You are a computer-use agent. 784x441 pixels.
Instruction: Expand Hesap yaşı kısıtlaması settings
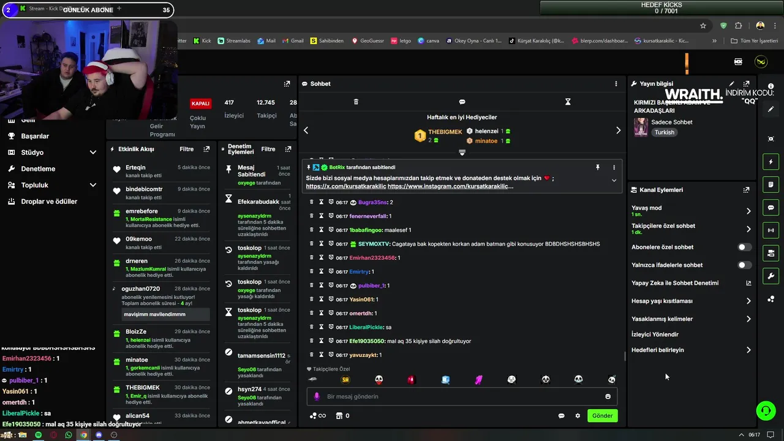pyautogui.click(x=748, y=301)
